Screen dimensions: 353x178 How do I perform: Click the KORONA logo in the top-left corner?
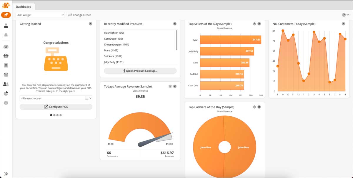pos(6,5)
